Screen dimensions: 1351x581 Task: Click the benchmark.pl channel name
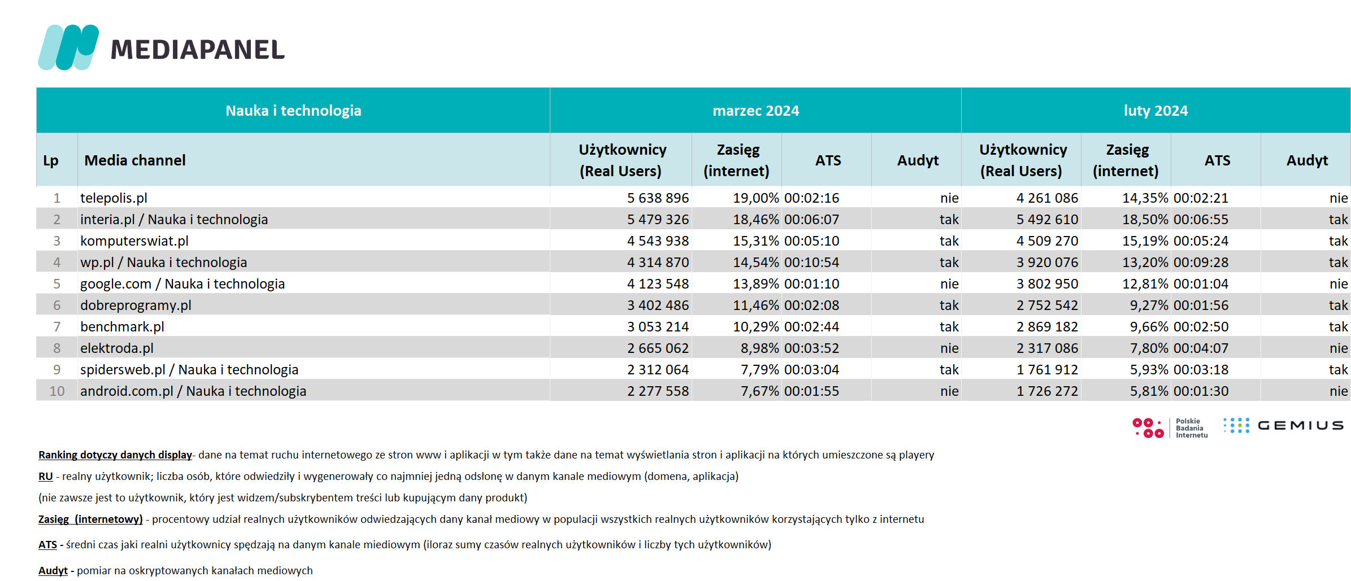click(122, 327)
